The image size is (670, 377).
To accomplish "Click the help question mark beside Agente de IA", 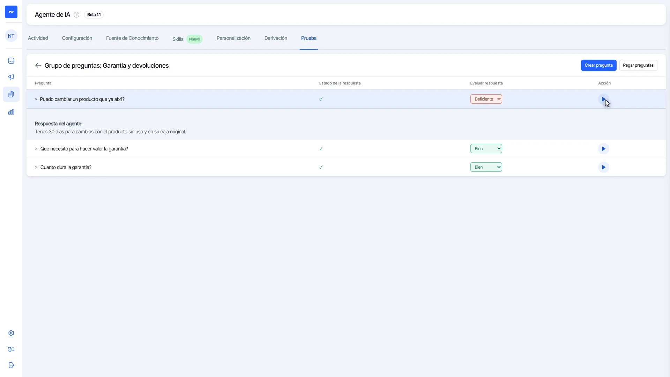I will [x=76, y=15].
